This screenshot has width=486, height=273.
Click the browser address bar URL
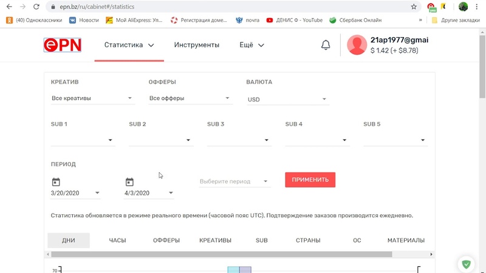click(x=97, y=7)
